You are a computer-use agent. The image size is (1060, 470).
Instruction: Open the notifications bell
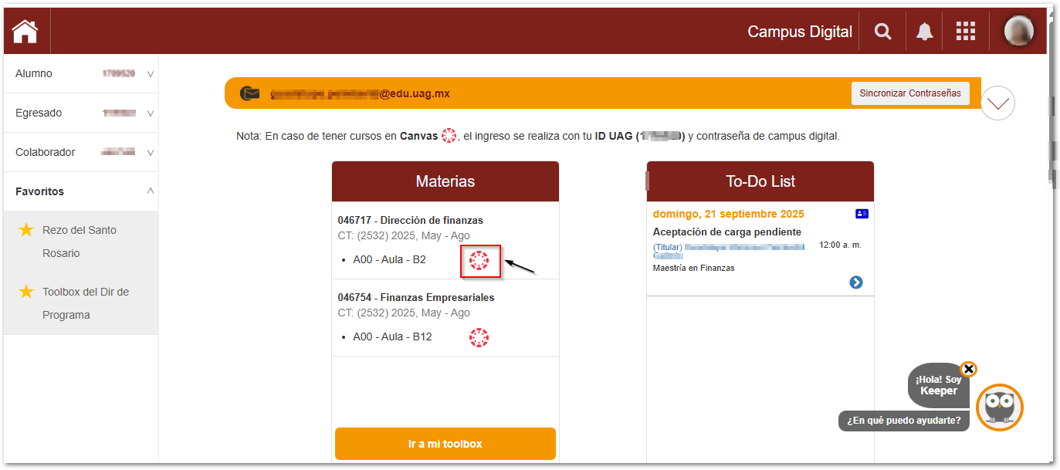[924, 32]
